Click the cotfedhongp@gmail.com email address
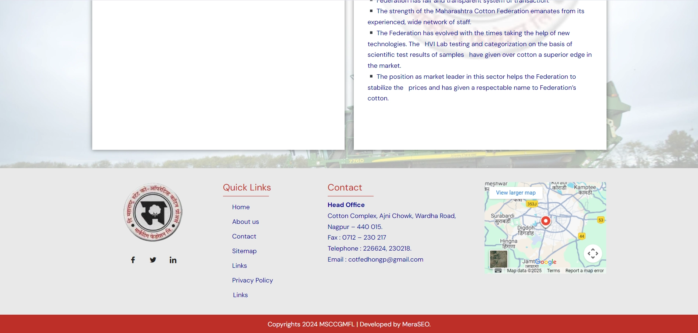 (x=385, y=259)
